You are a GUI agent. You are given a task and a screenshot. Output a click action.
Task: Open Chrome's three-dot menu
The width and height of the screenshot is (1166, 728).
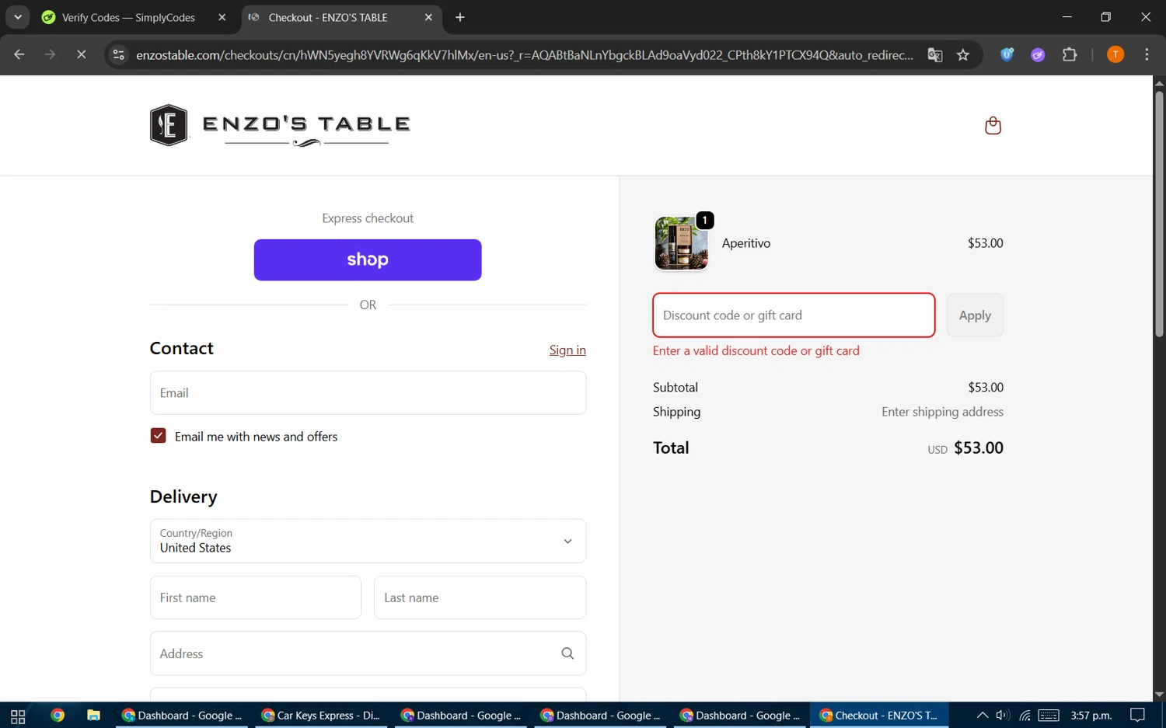[x=1147, y=54]
